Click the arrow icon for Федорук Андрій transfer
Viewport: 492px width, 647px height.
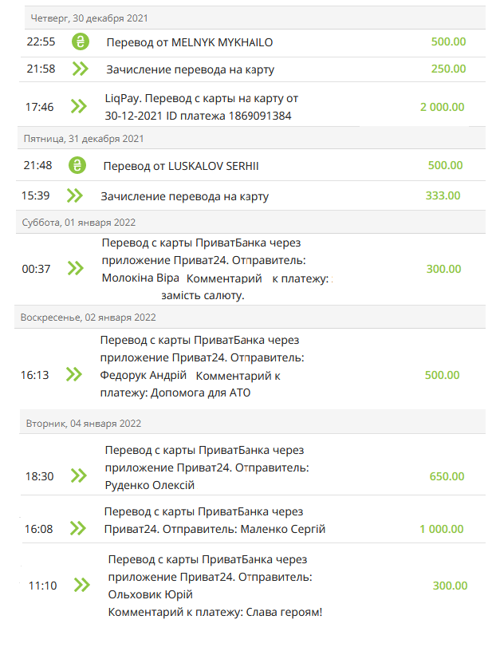74,375
